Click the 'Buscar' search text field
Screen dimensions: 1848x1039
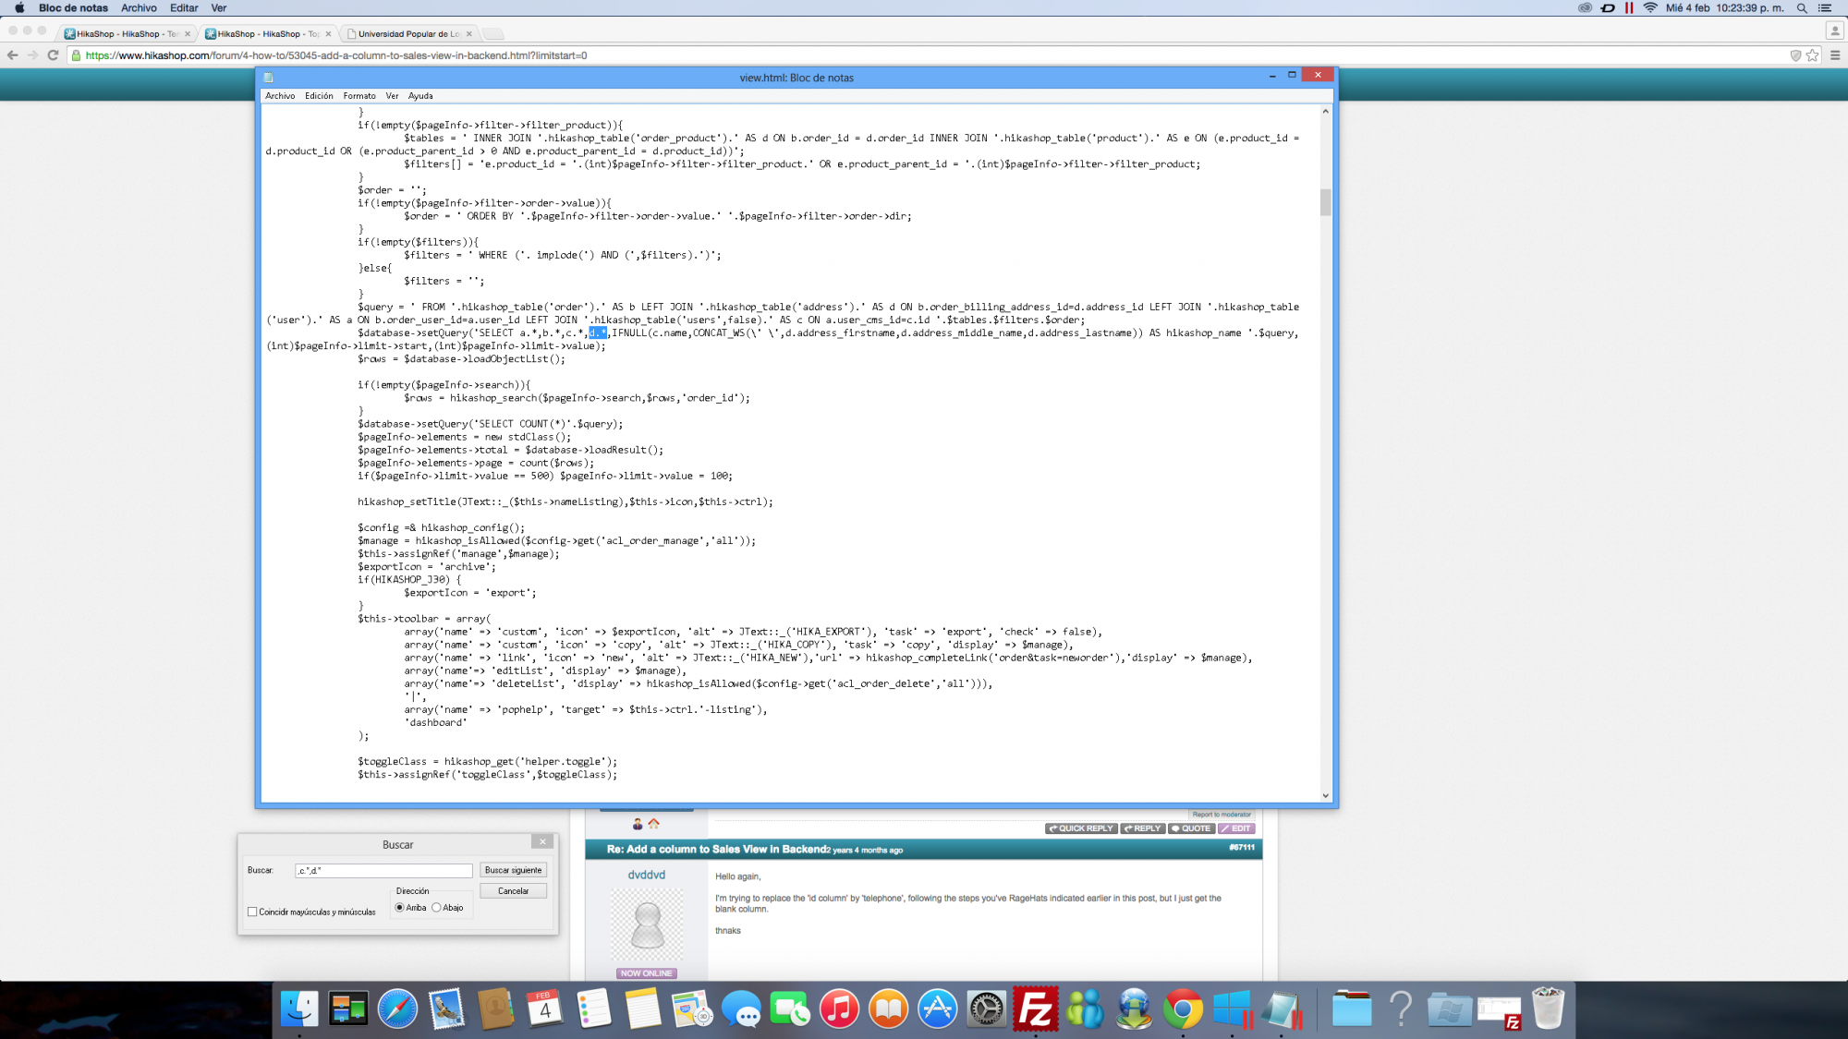[383, 871]
